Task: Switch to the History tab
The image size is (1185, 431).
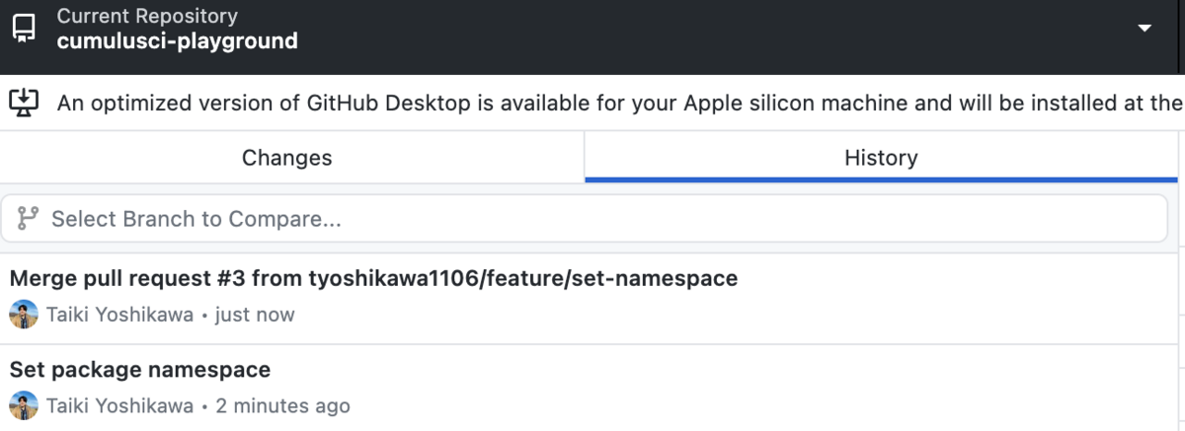Action: point(882,158)
